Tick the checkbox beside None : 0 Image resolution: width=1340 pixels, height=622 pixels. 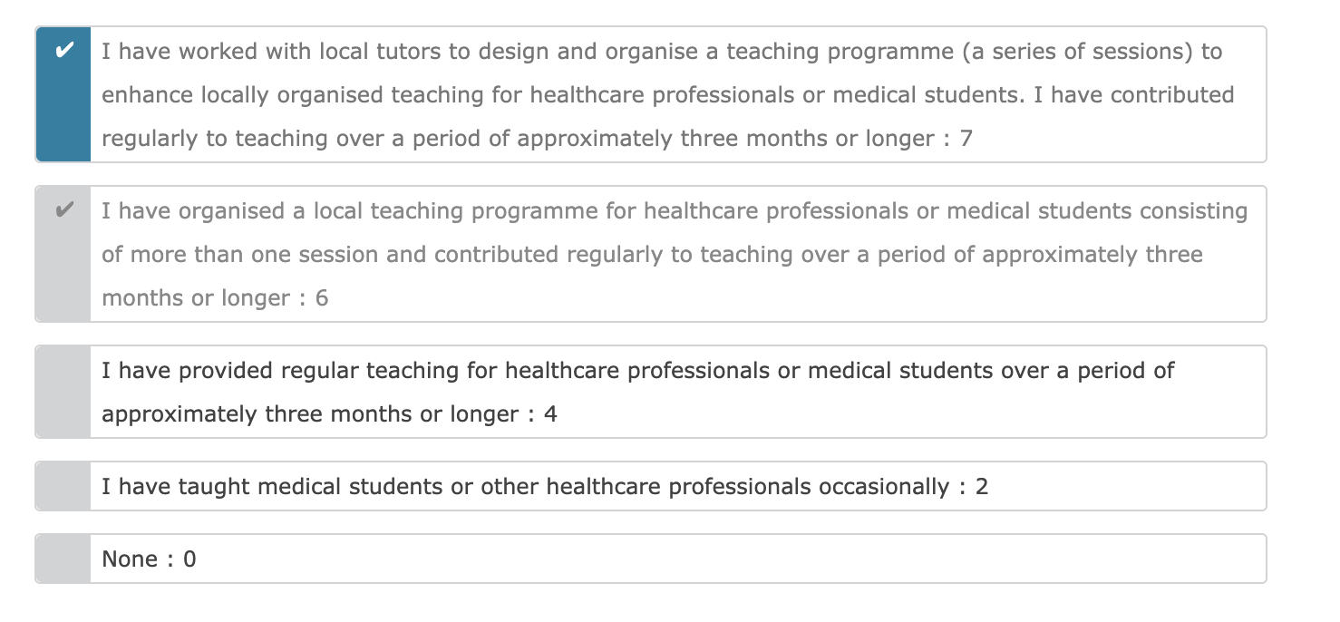[63, 559]
